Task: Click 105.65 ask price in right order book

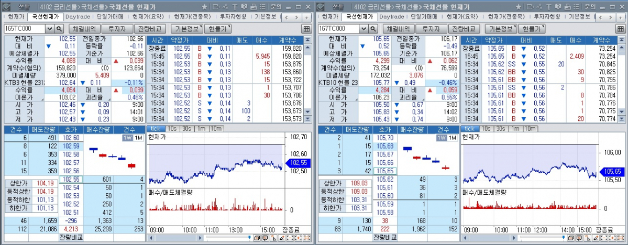Action: coord(385,171)
